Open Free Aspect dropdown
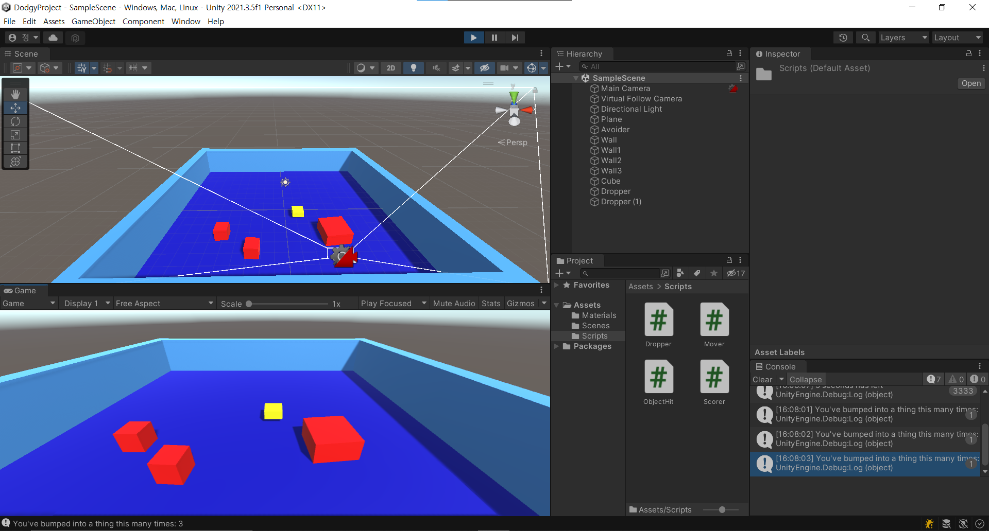 click(x=164, y=304)
